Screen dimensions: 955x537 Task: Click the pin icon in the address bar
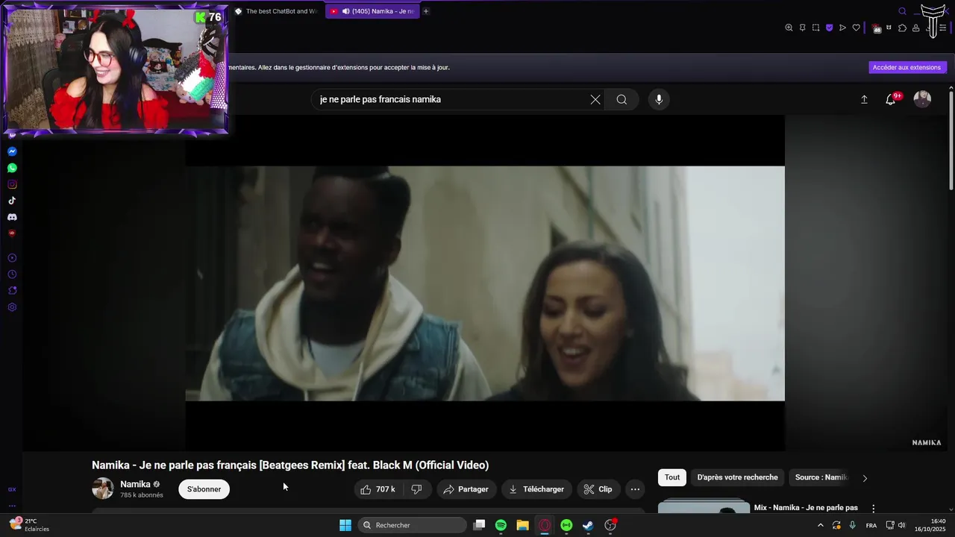[x=802, y=28]
